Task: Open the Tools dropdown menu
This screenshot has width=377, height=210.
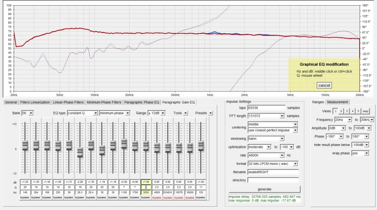Action: (185, 113)
